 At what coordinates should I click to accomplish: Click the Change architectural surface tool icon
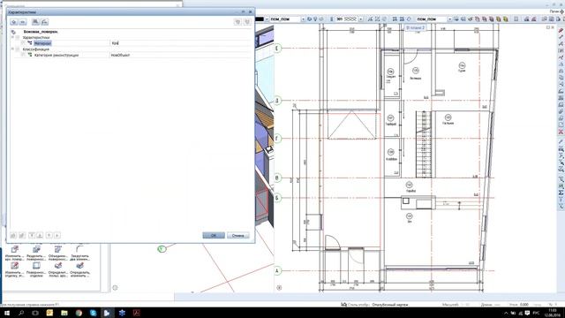15,249
